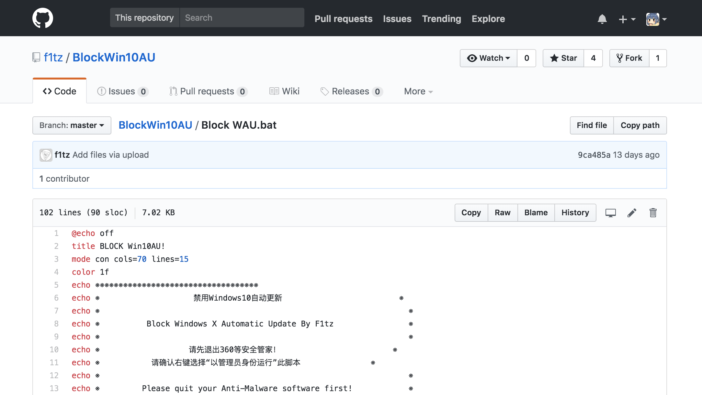Click the f1tz commit author avatar
This screenshot has height=395, width=702.
[x=46, y=155]
